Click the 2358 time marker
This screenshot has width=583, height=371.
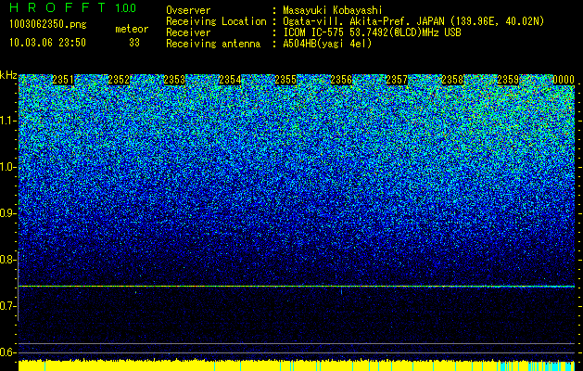[452, 80]
